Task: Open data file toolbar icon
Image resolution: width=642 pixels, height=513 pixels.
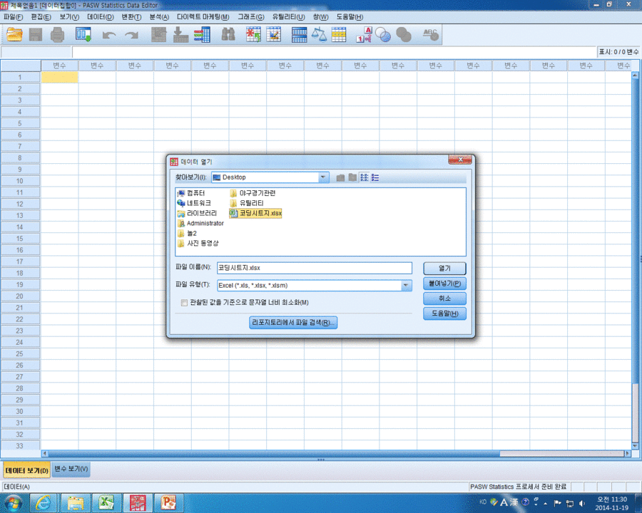Action: 14,35
